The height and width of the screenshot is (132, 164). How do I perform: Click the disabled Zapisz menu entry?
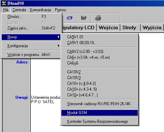(31, 22)
